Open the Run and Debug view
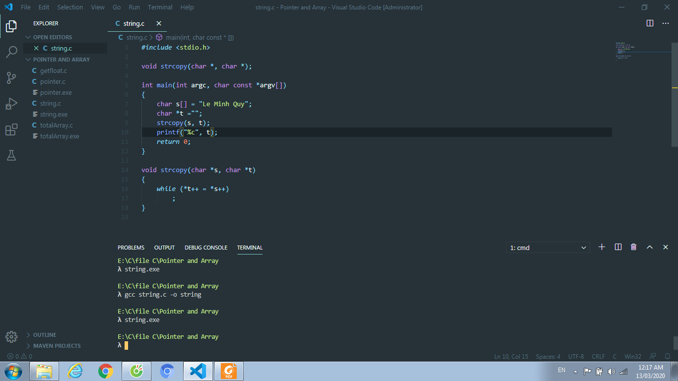The image size is (678, 381). pos(11,104)
